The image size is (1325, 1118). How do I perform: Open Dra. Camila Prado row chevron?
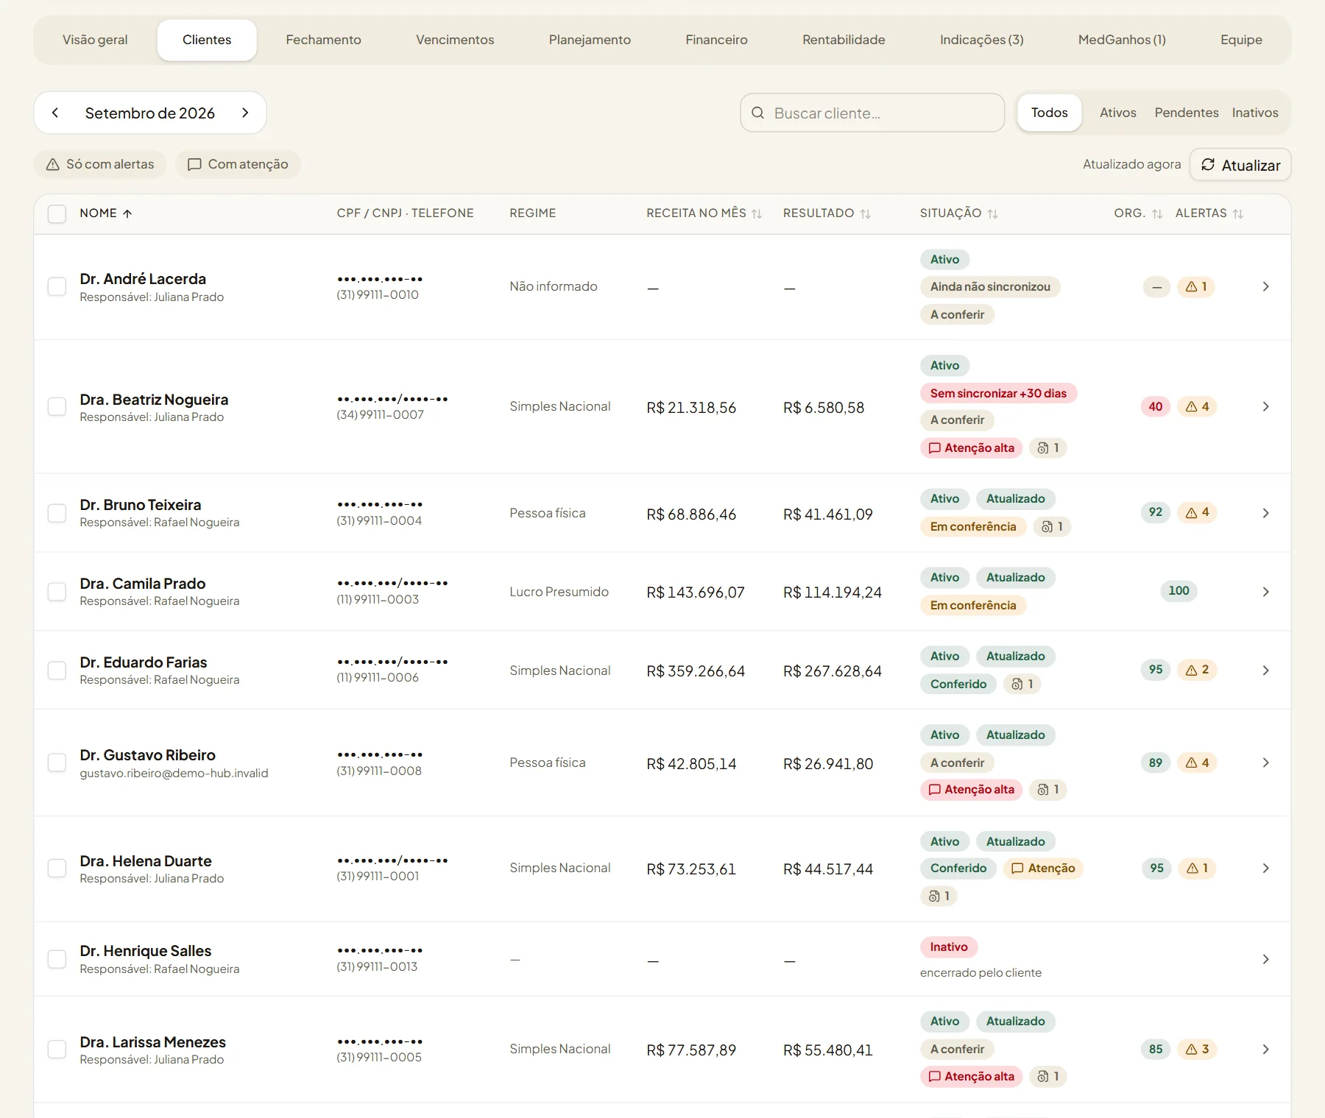click(x=1265, y=592)
